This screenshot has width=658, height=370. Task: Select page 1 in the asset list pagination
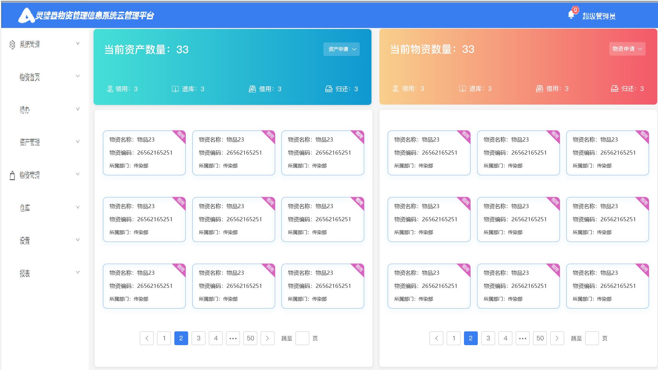pyautogui.click(x=164, y=338)
